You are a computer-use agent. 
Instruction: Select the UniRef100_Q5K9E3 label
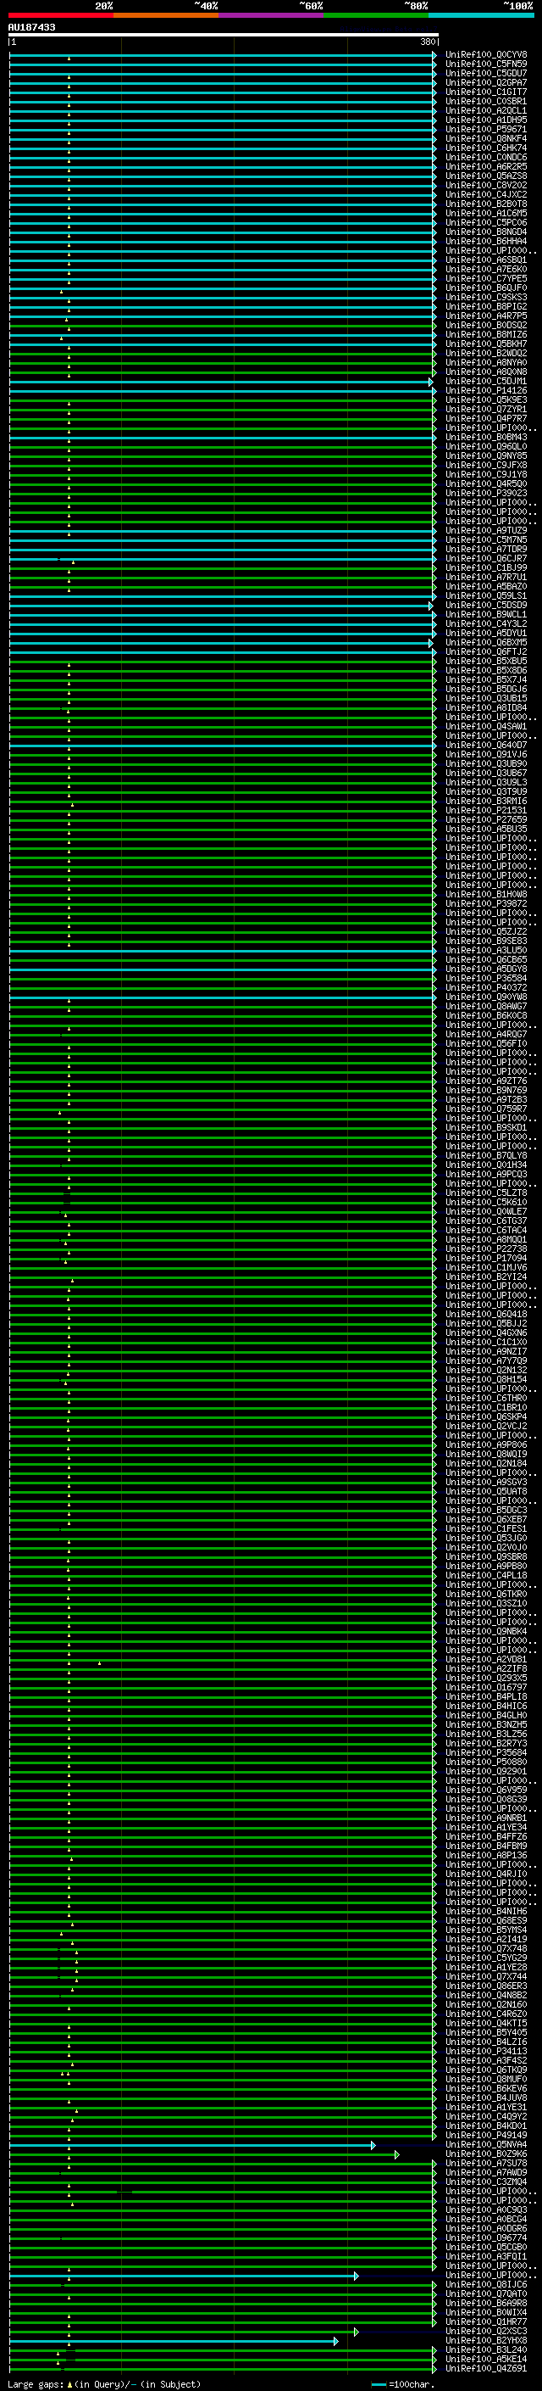(x=486, y=400)
